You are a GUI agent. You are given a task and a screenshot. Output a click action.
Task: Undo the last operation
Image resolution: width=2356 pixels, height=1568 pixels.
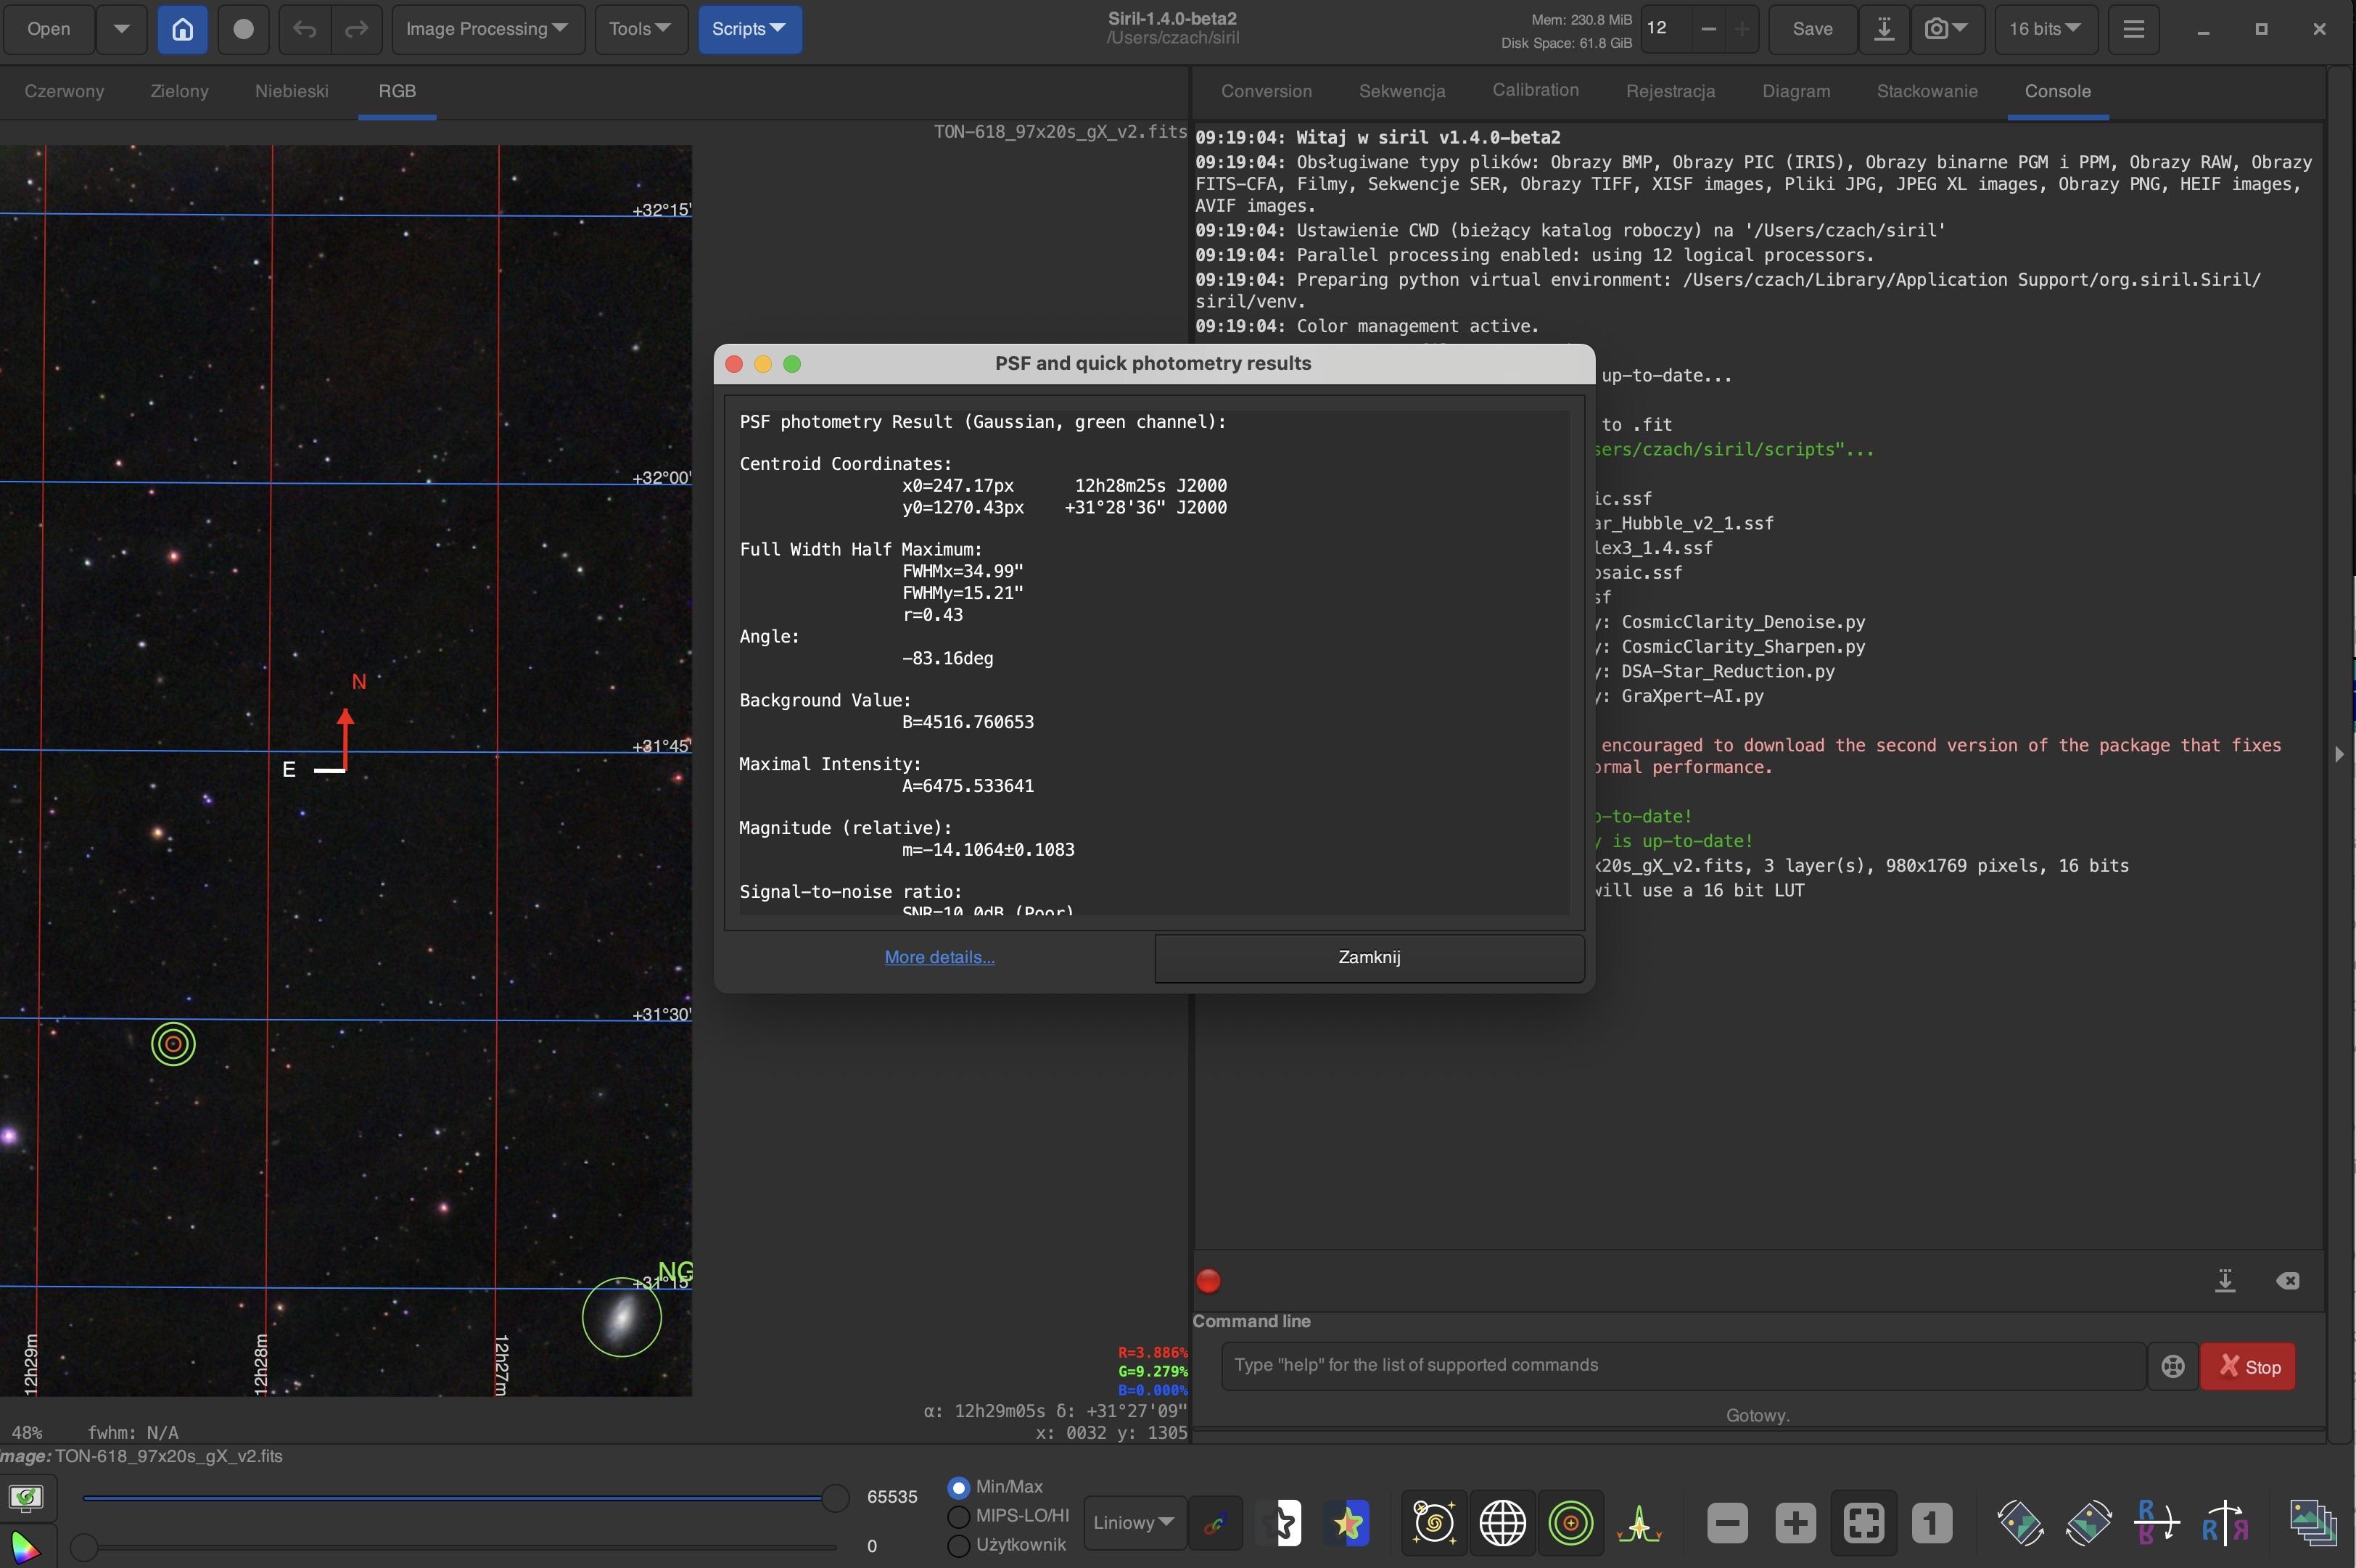pyautogui.click(x=305, y=29)
